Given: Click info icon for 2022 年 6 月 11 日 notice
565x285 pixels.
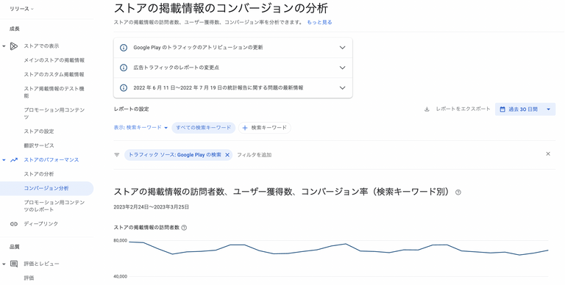Looking at the screenshot, I should tap(124, 88).
